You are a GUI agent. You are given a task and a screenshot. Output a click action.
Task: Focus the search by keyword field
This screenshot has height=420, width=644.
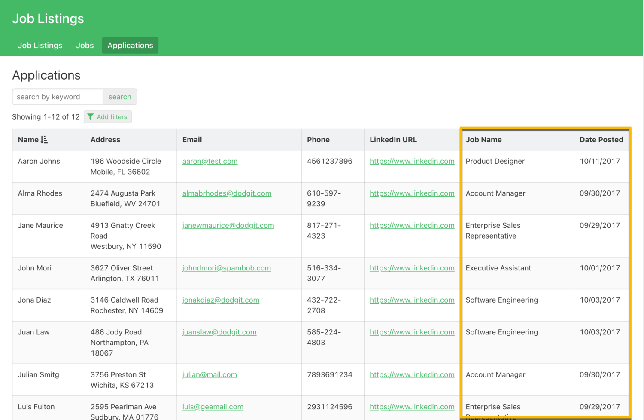[x=58, y=97]
